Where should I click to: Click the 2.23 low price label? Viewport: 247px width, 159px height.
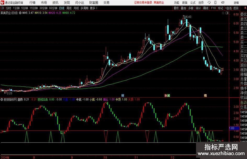pos(10,93)
